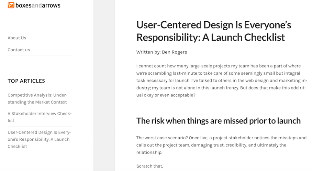This screenshot has height=171, width=312.
Task: Click the word 'arrows' in the site logo
Action: (51, 6)
